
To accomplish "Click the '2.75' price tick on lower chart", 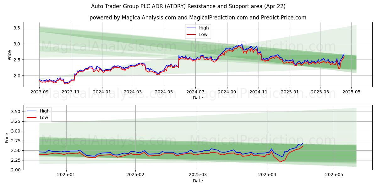I will [16, 141].
